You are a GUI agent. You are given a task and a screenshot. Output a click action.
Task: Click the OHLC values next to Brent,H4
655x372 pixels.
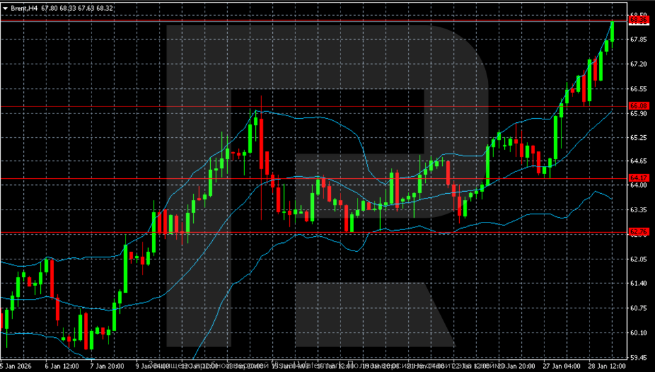point(76,8)
